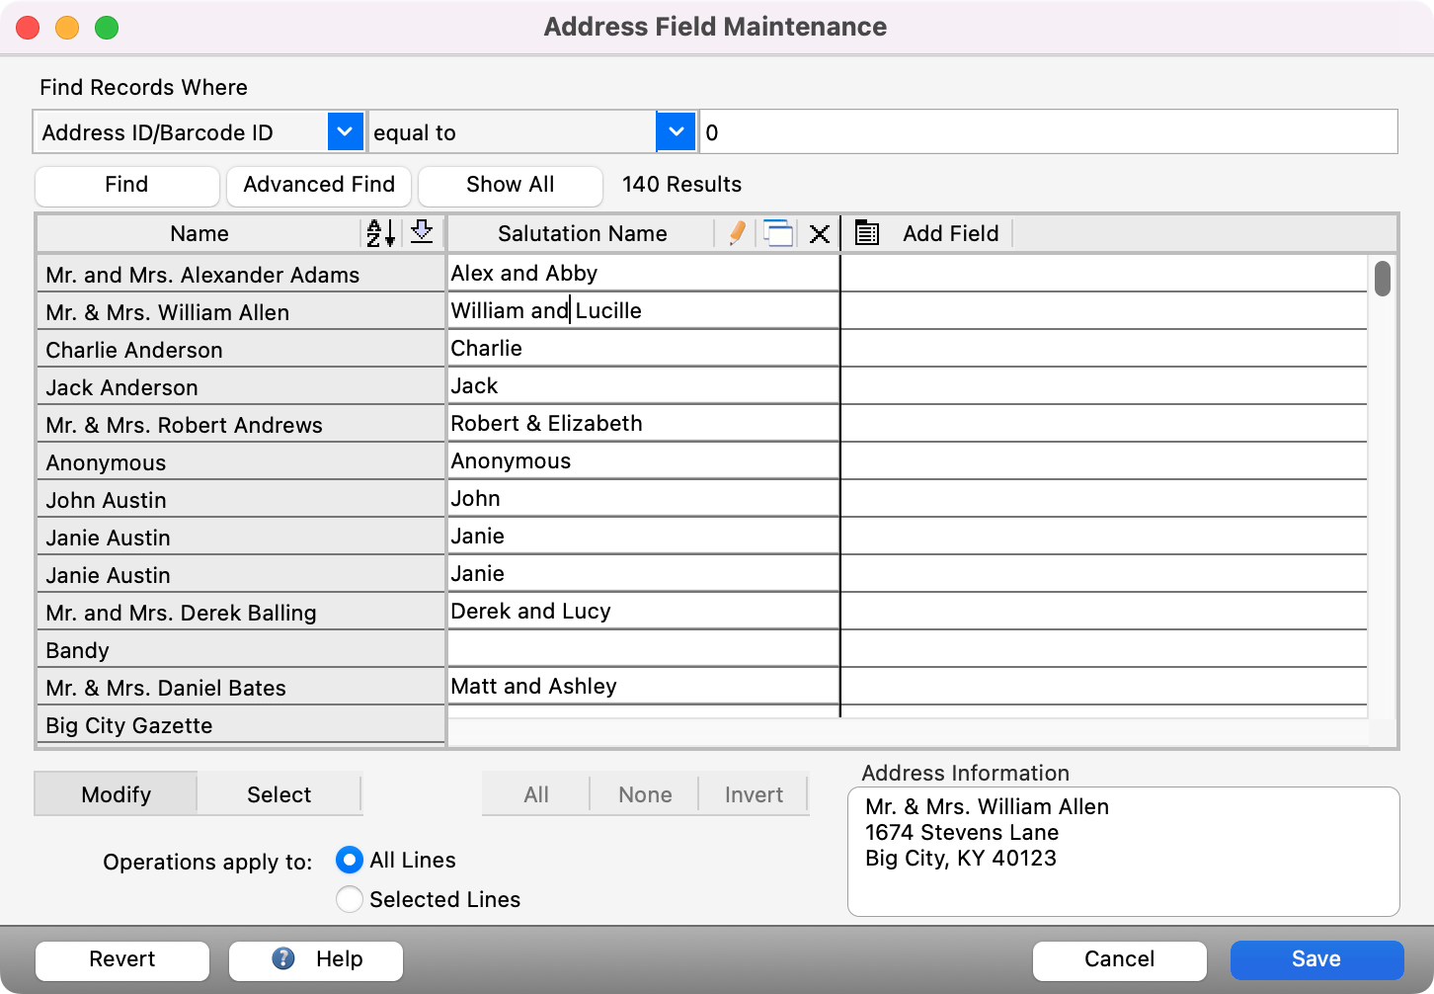Enable the All Lines radio button
Viewport: 1434px width, 994px height.
point(349,860)
